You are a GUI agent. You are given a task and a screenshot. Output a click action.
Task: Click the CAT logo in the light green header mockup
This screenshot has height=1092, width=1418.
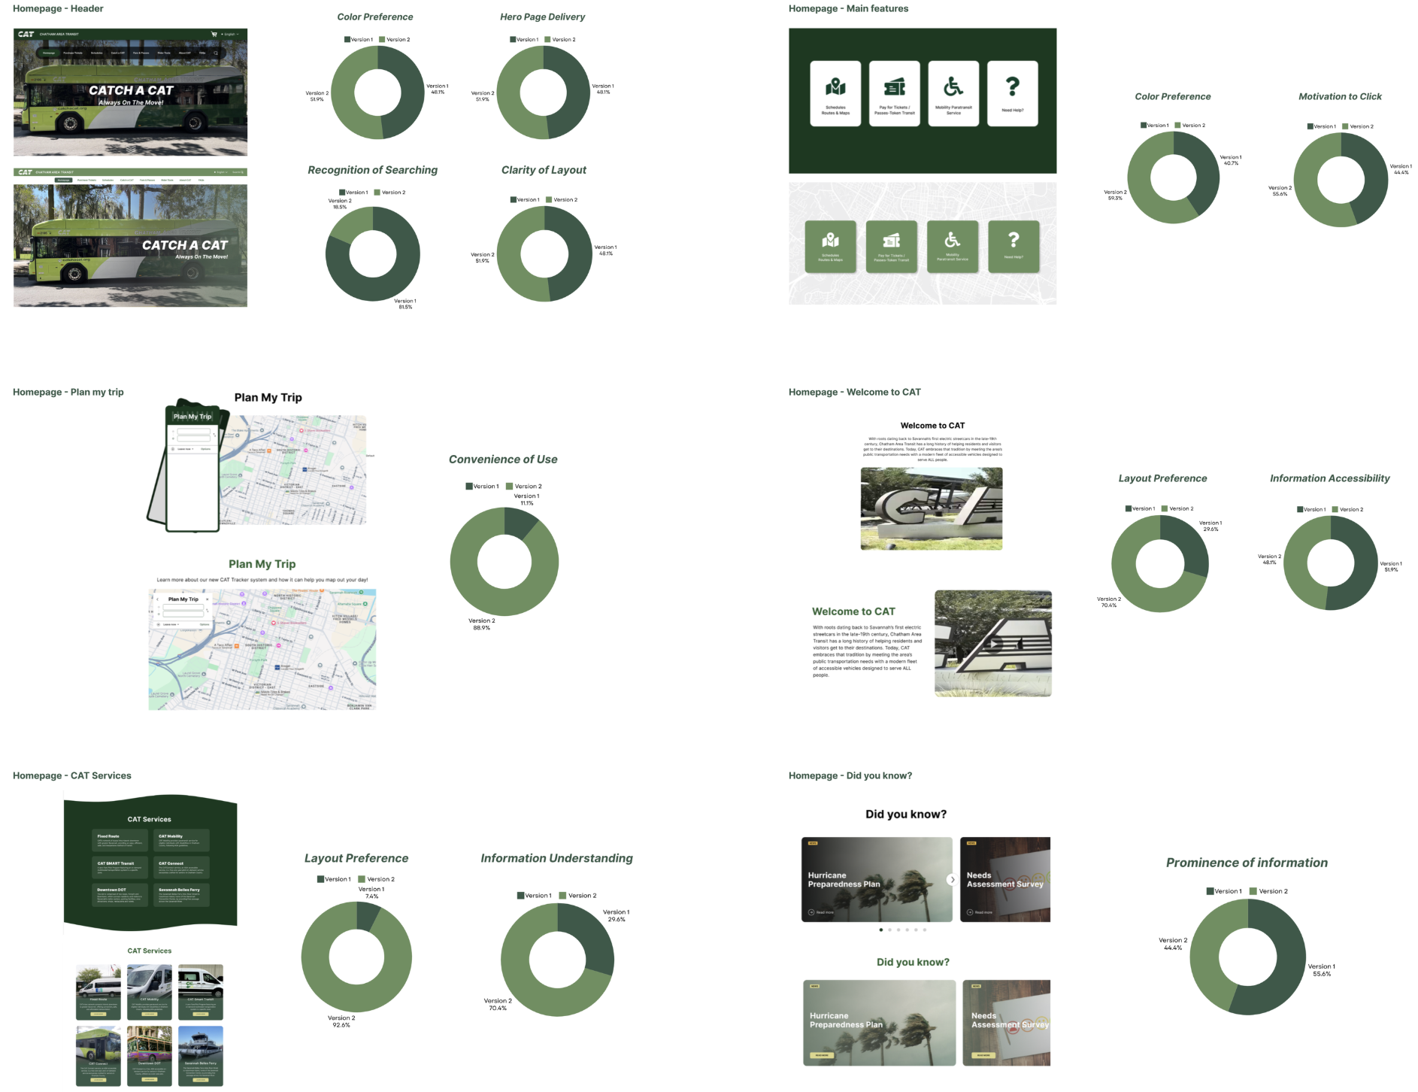click(x=26, y=172)
